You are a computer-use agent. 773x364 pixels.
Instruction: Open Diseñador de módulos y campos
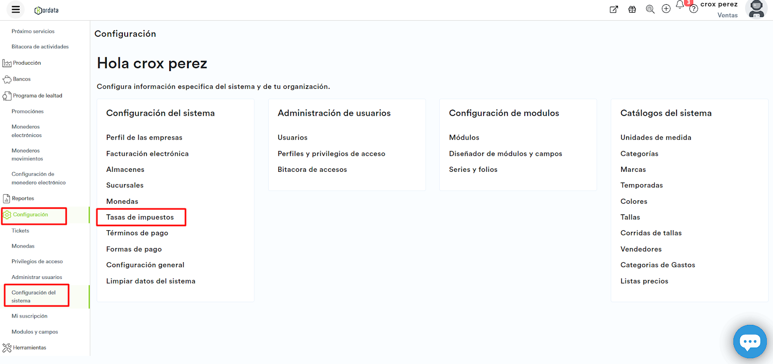tap(505, 154)
